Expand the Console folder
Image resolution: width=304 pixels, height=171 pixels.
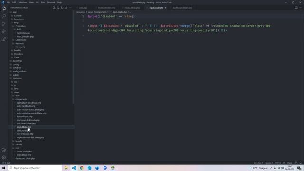(18, 16)
